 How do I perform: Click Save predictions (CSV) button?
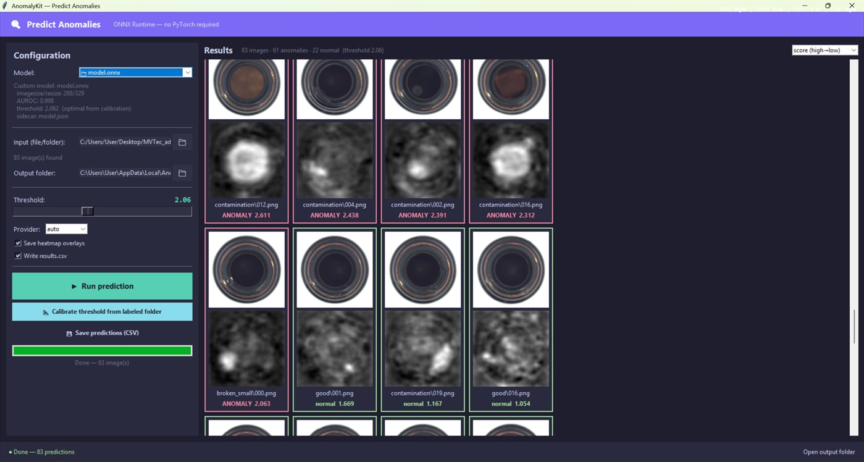(x=102, y=333)
